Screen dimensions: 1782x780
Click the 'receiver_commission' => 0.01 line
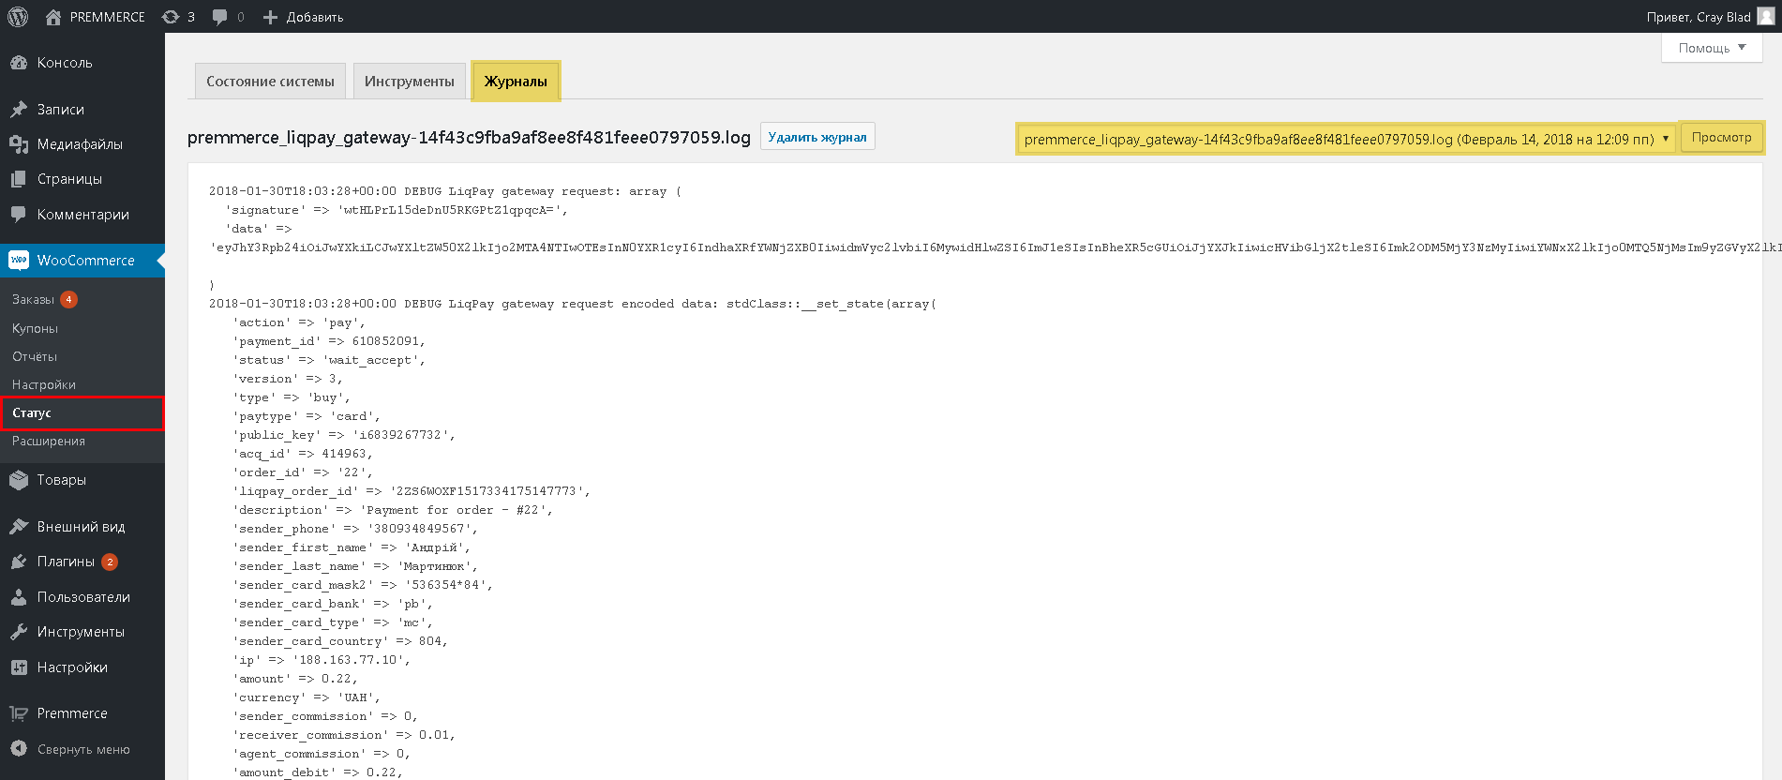tap(344, 735)
